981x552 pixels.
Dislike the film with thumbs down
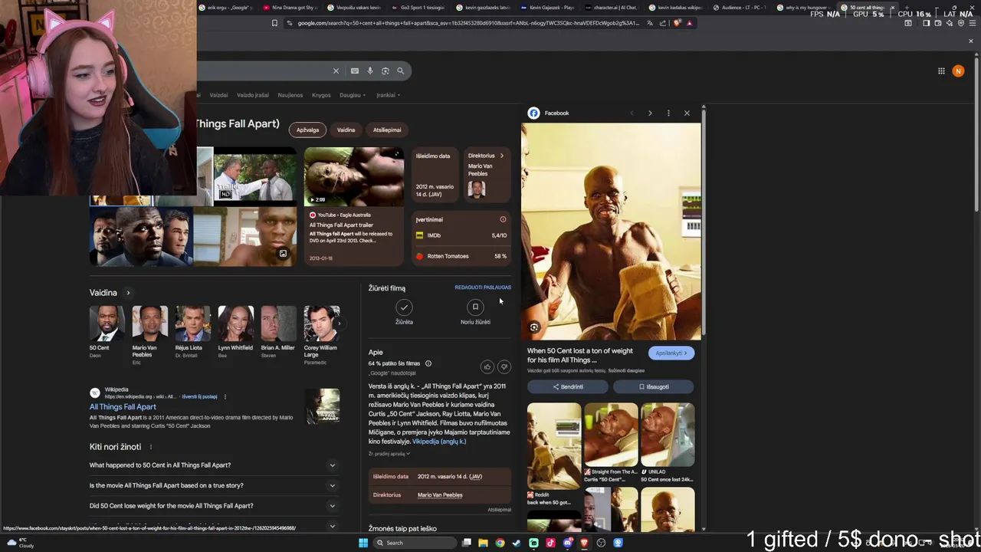[x=504, y=367]
